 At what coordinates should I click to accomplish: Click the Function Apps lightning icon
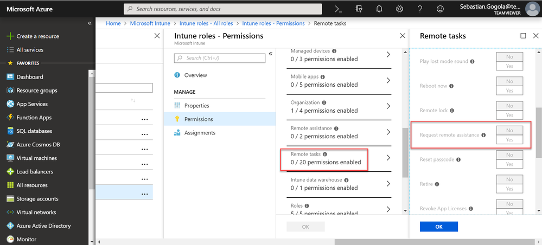(x=10, y=118)
